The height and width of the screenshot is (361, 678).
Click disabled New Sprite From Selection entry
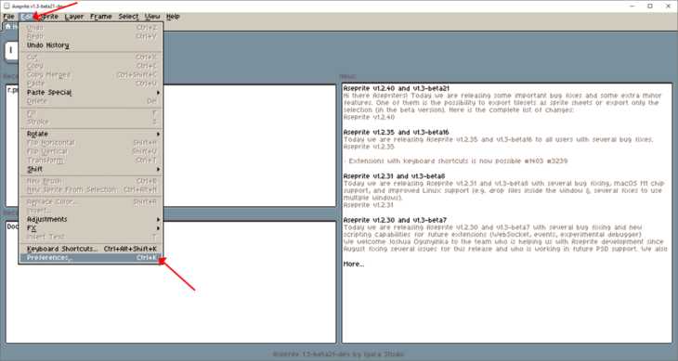click(x=91, y=189)
